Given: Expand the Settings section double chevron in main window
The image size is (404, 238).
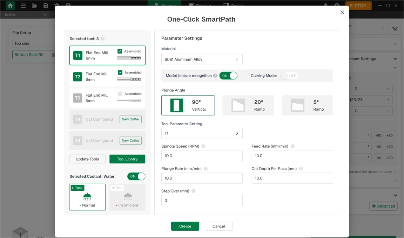Looking at the screenshot, I should (395, 59).
